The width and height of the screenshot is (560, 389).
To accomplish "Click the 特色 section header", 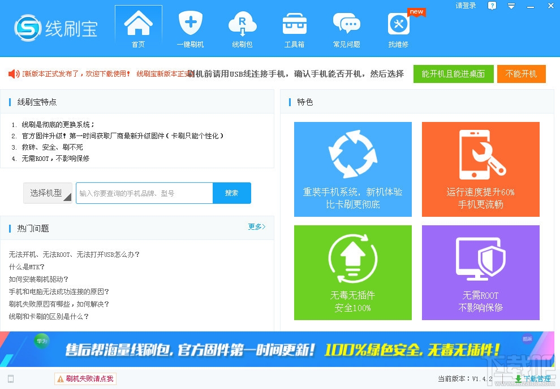I will 305,102.
